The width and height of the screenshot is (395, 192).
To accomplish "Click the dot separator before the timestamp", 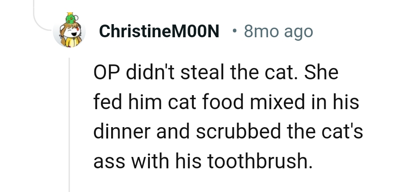I will tap(236, 31).
